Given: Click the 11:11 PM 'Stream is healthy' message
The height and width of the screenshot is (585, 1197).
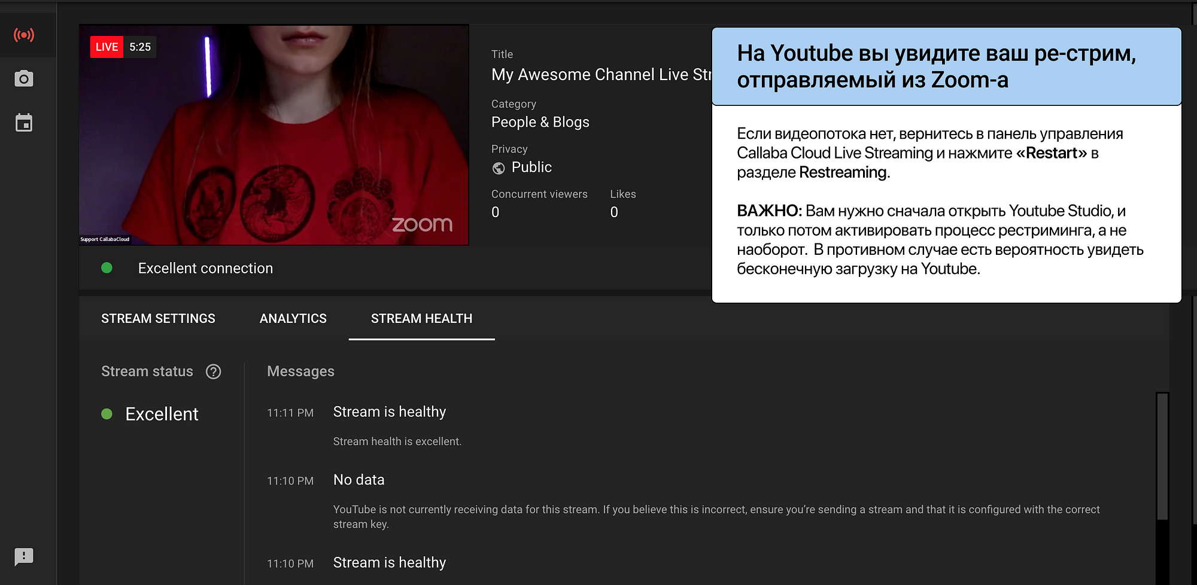Looking at the screenshot, I should [390, 412].
